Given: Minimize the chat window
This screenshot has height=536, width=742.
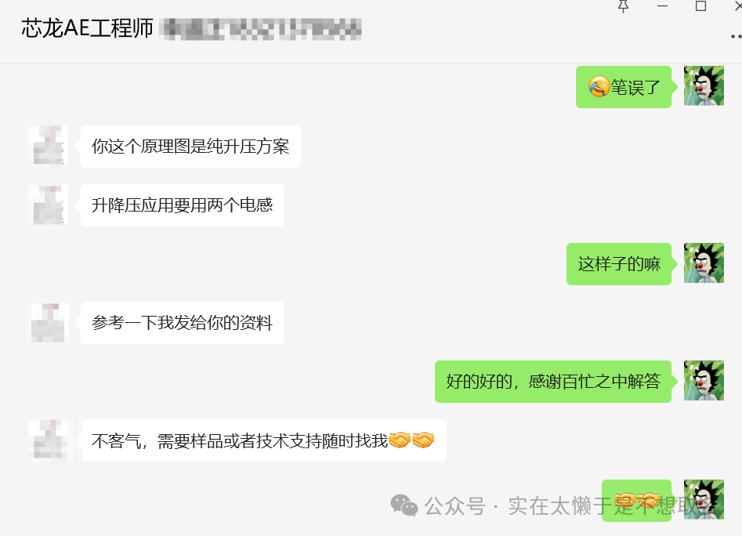Looking at the screenshot, I should 663,6.
